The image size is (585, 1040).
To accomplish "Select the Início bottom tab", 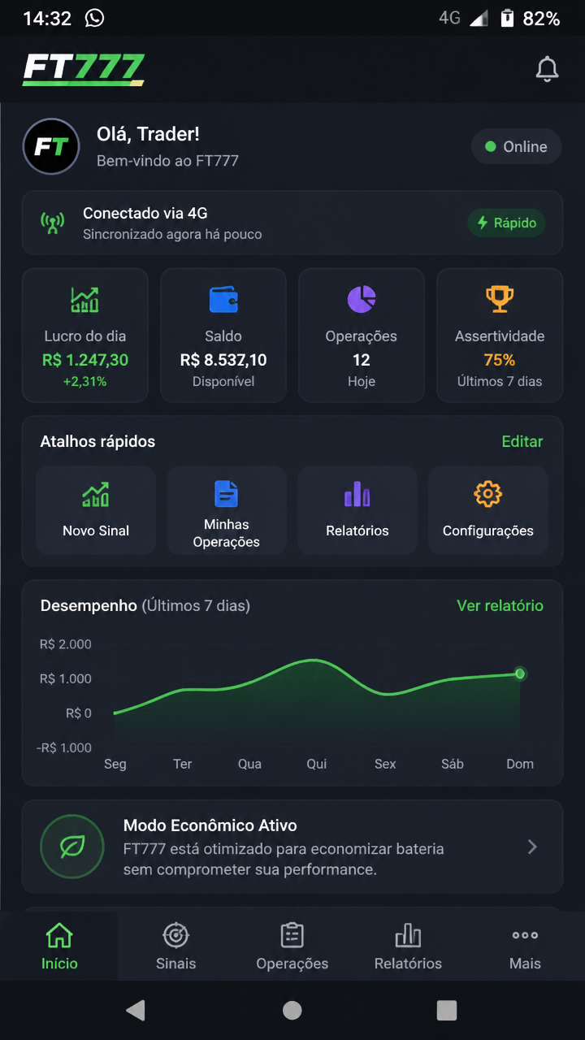I will tap(59, 947).
